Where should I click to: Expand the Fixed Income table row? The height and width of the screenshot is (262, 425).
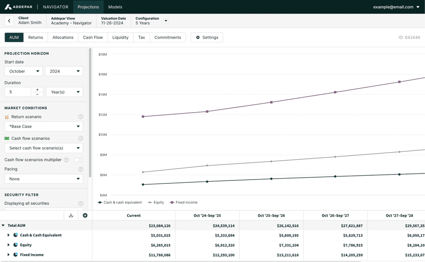(8, 255)
